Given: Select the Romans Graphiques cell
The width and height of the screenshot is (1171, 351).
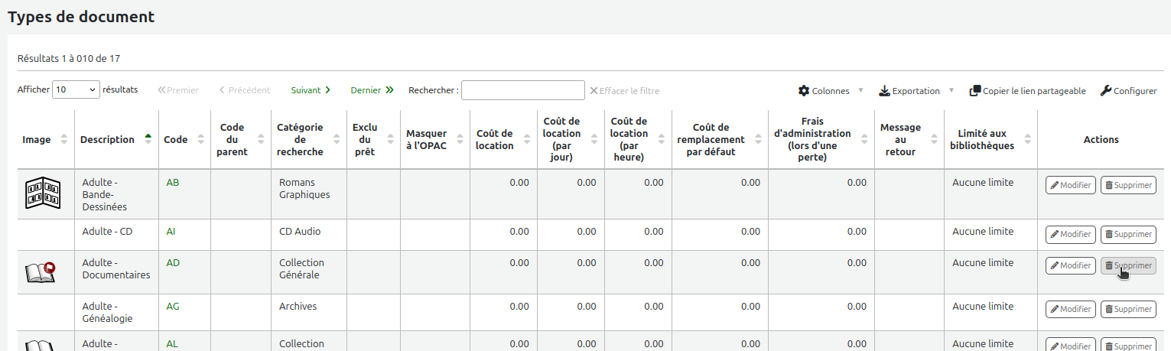Looking at the screenshot, I should pyautogui.click(x=309, y=194).
